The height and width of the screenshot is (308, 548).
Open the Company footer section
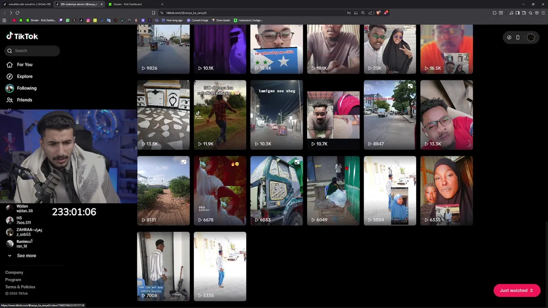tap(14, 272)
